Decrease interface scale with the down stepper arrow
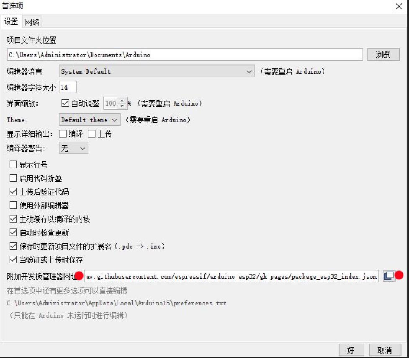Image resolution: width=409 pixels, height=358 pixels. (122, 106)
